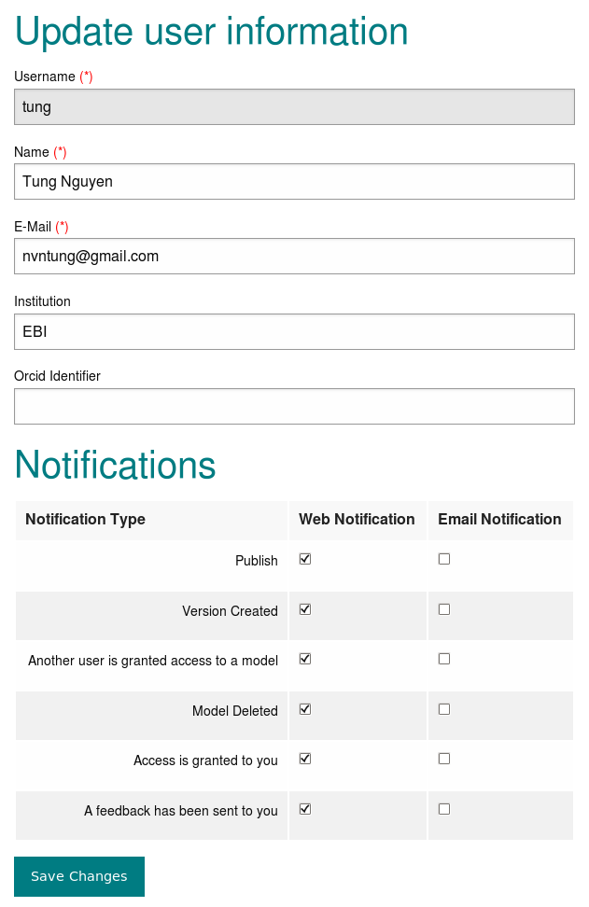Select the Institution field showing EBI
589x907 pixels.
(x=294, y=331)
